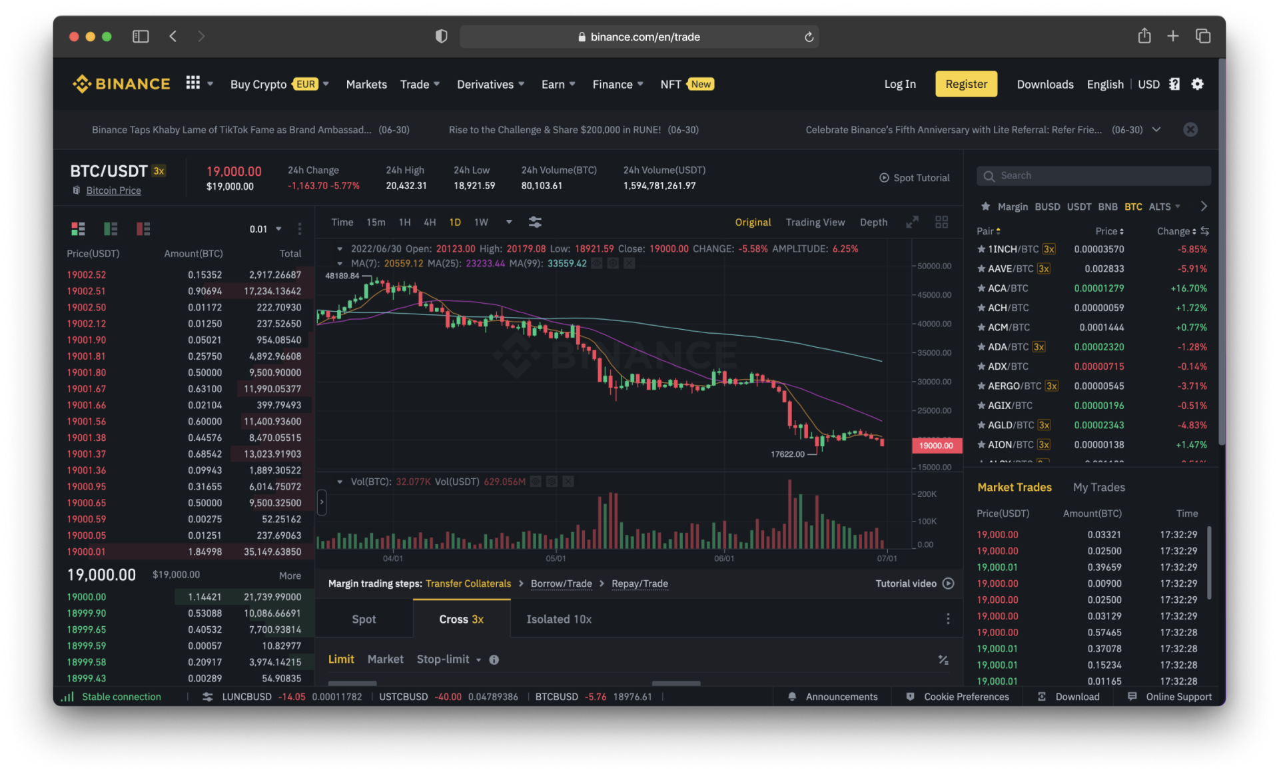
Task: Toggle favorite star for ACA/BTC pair
Action: 981,288
